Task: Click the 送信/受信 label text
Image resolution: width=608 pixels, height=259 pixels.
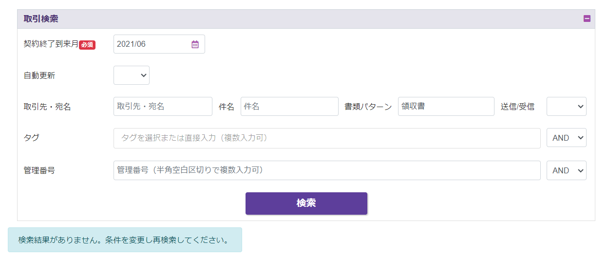Action: 517,107
